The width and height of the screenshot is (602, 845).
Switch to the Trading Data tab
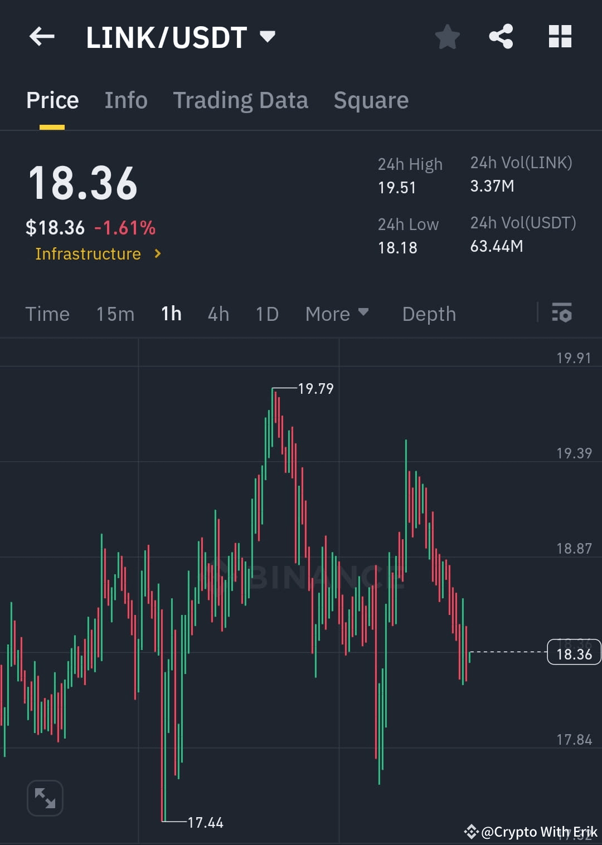[240, 100]
